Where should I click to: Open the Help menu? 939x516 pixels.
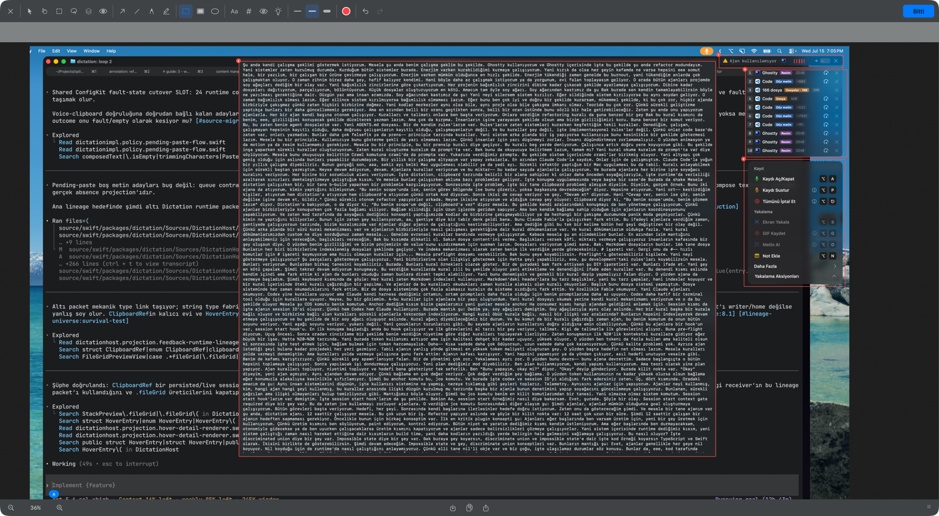111,51
